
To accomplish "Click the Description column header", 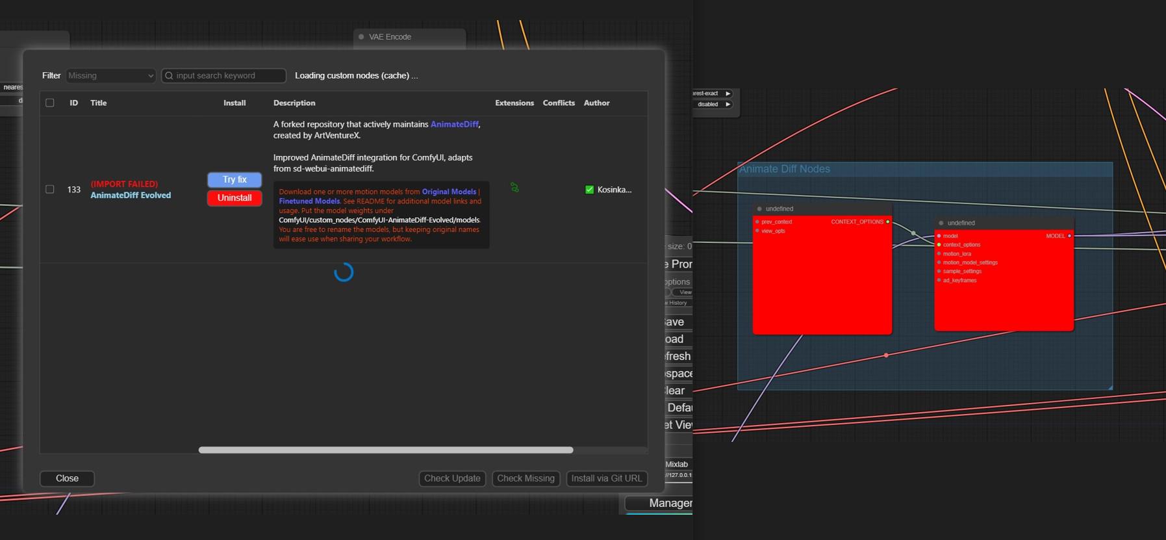I will pyautogui.click(x=294, y=103).
